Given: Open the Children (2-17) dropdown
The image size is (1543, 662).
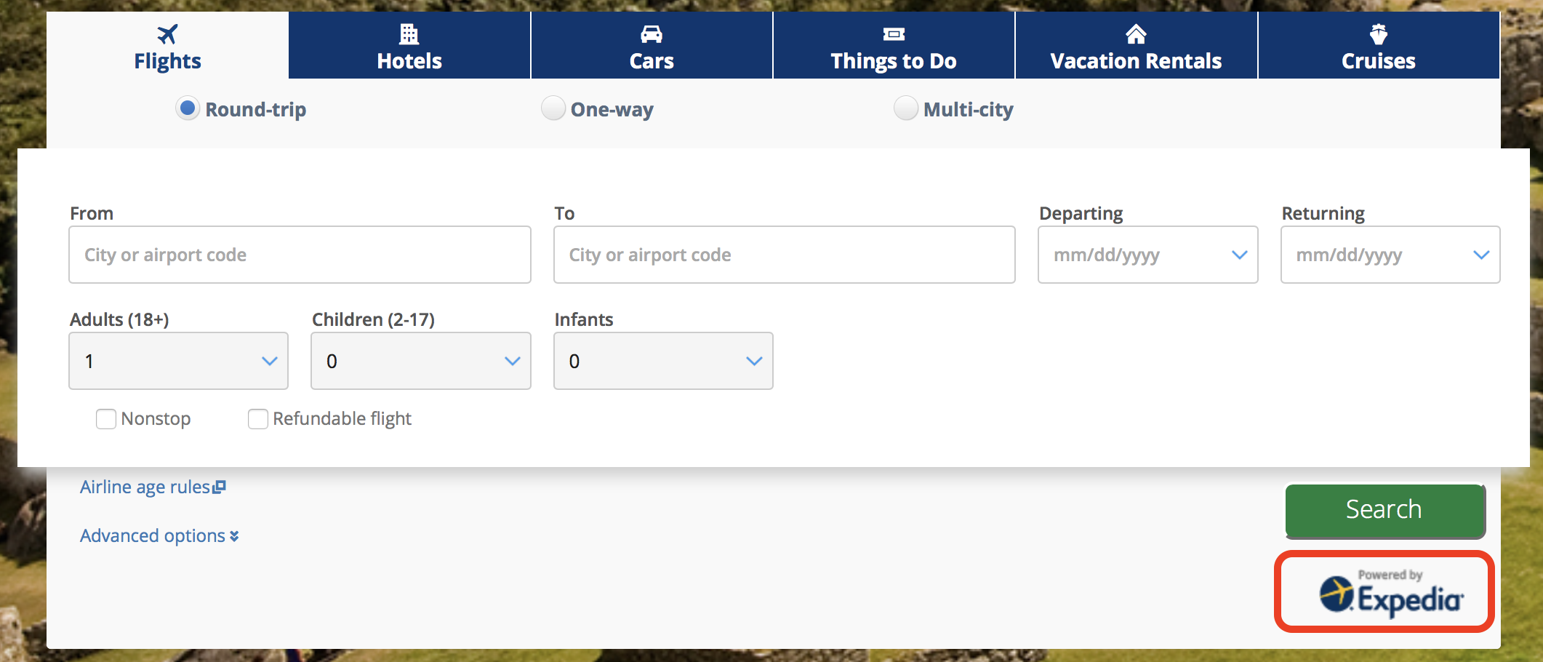Looking at the screenshot, I should 421,361.
